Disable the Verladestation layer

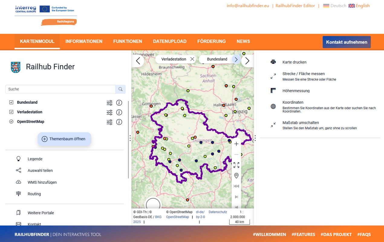coord(11,112)
